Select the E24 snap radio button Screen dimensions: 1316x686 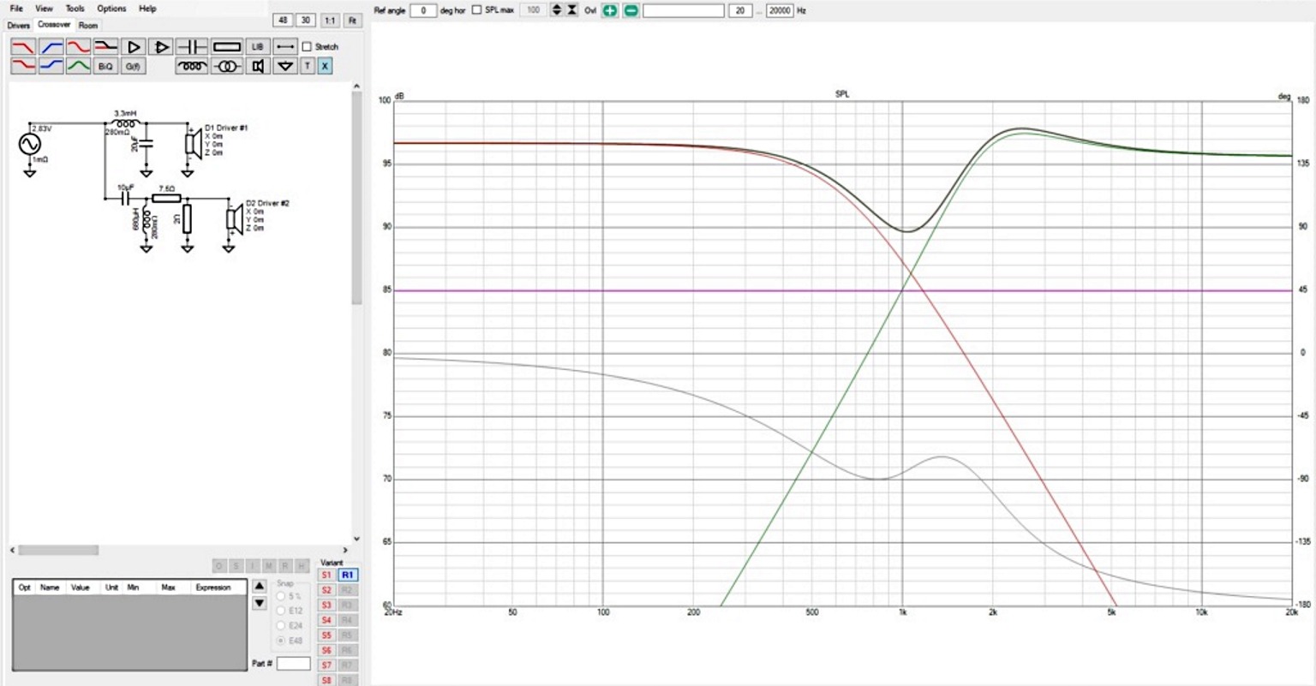(x=281, y=625)
